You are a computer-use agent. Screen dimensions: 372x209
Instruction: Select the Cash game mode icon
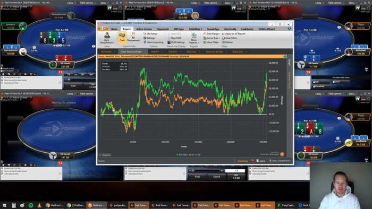click(122, 37)
